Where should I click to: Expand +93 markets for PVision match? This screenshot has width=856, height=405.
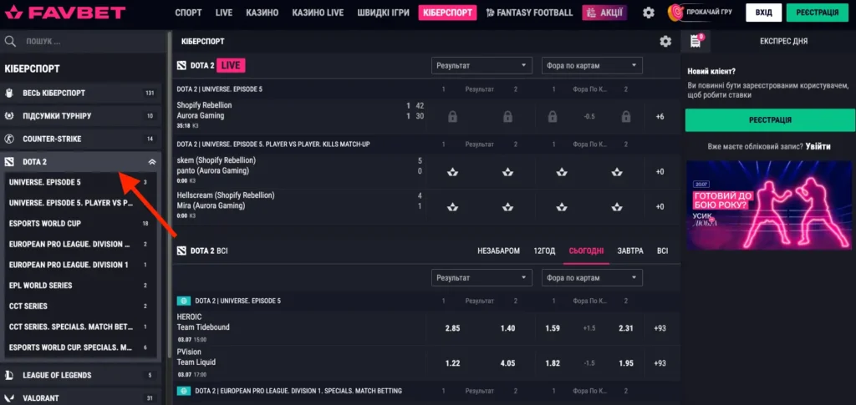click(x=660, y=363)
